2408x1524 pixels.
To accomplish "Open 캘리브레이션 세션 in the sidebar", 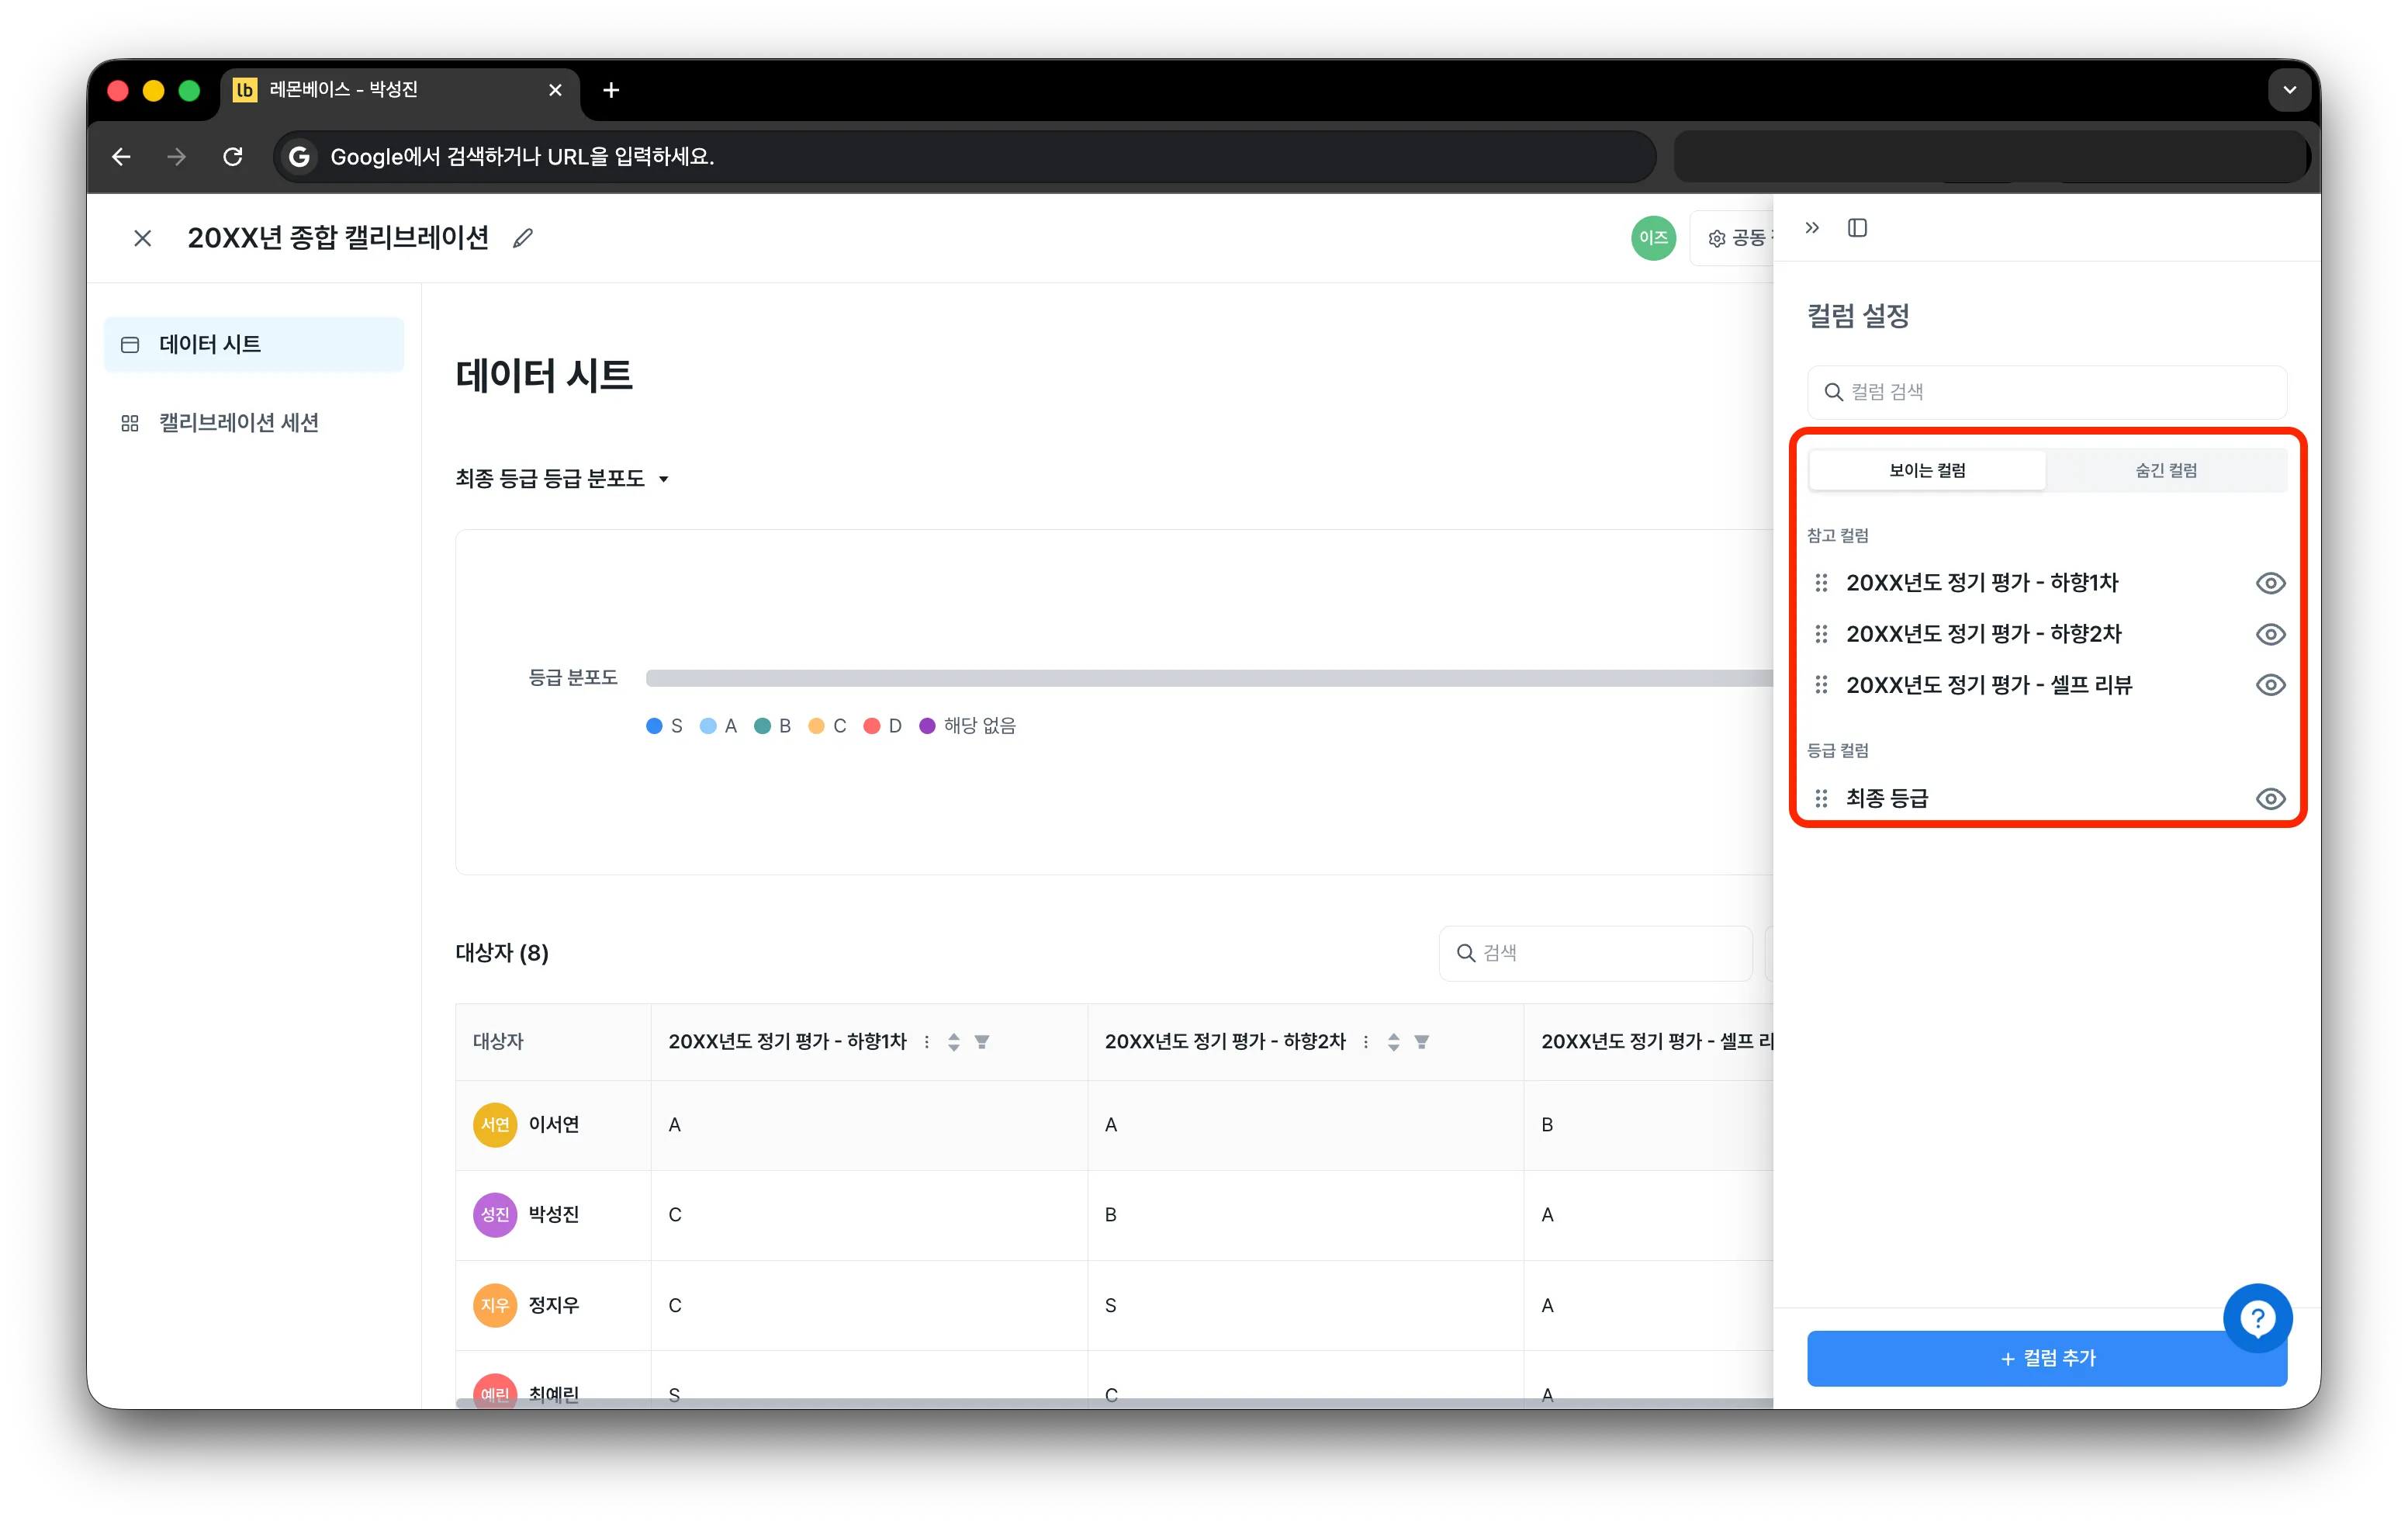I will [x=254, y=423].
